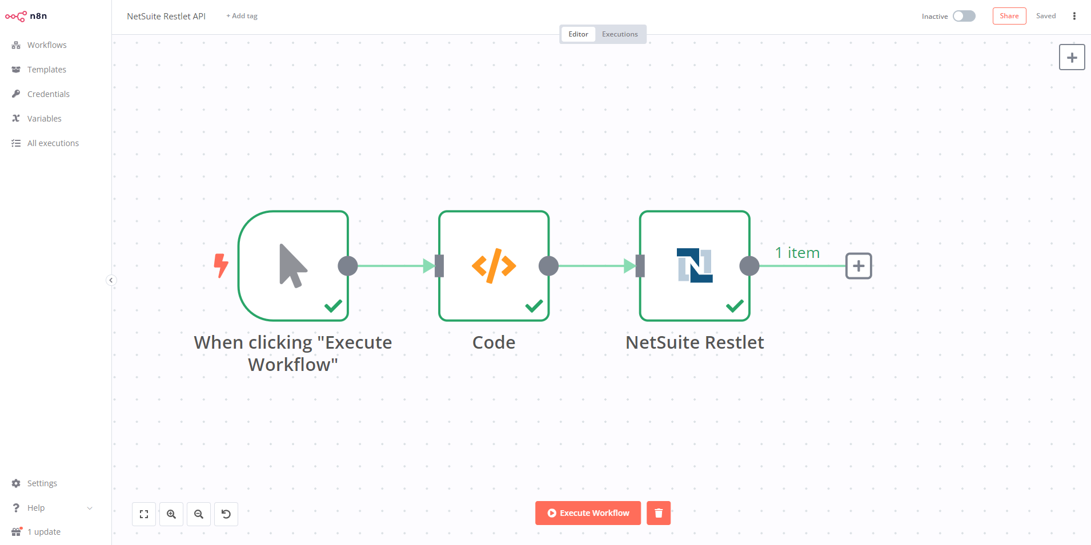Click the Code node output connector dot
1091x545 pixels.
pos(549,266)
